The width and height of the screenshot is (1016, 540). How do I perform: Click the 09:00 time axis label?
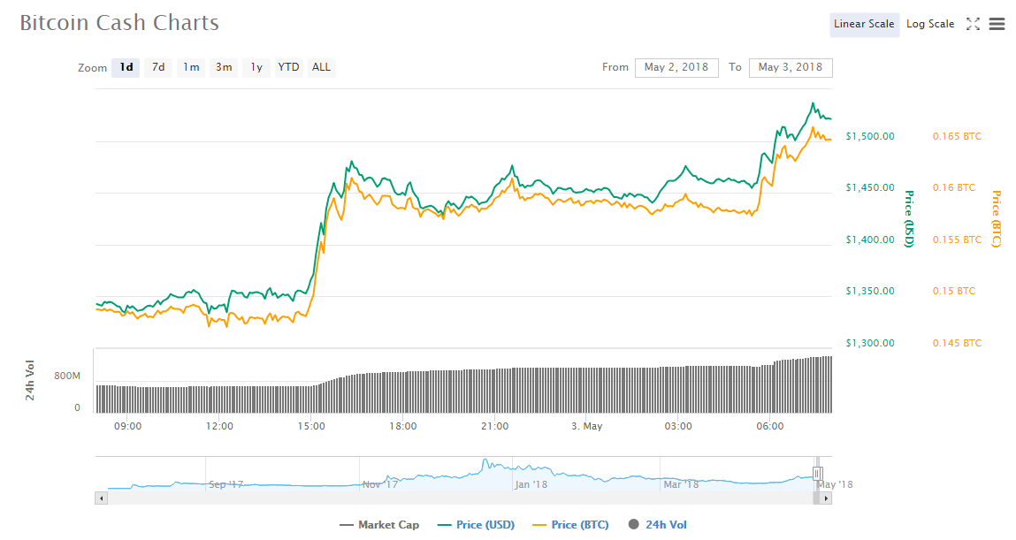point(127,426)
